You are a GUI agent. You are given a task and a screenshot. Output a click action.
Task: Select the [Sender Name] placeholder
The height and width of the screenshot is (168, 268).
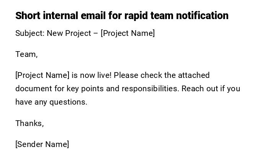[42, 144]
